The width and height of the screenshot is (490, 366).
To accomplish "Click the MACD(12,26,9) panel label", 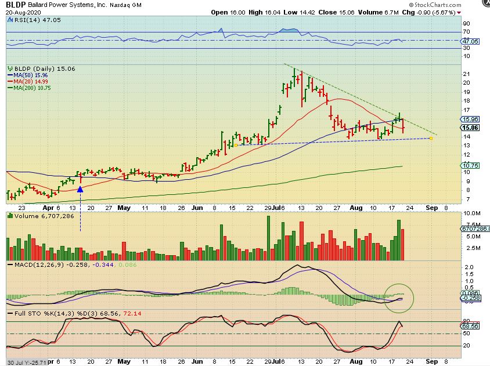I will (39, 265).
